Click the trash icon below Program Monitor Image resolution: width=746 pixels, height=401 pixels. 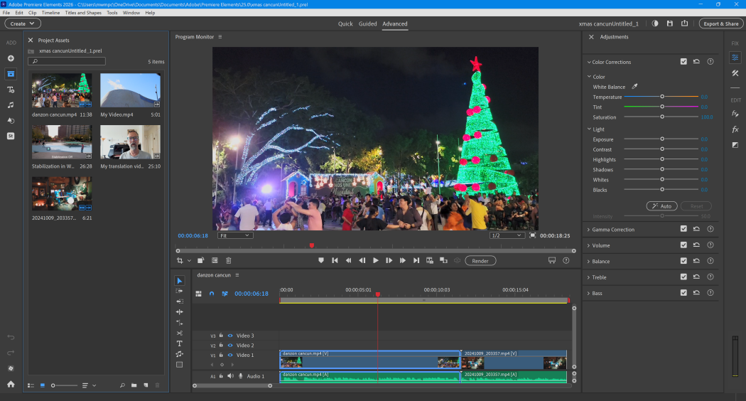228,260
